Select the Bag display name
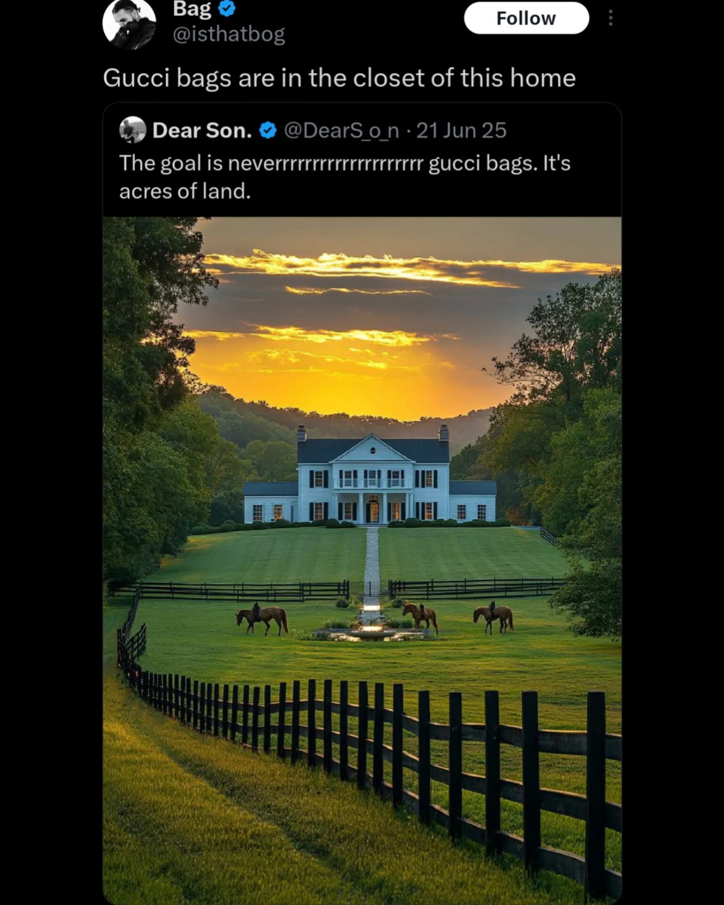 point(192,9)
